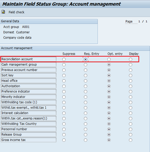Set Release Group to Display
150x152 pixels.
coord(131,135)
